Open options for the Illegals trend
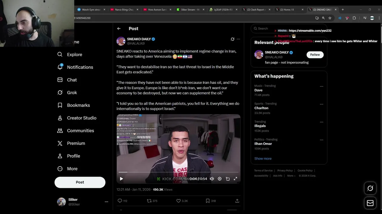Viewport: 382px width, 214px height. coord(321,122)
